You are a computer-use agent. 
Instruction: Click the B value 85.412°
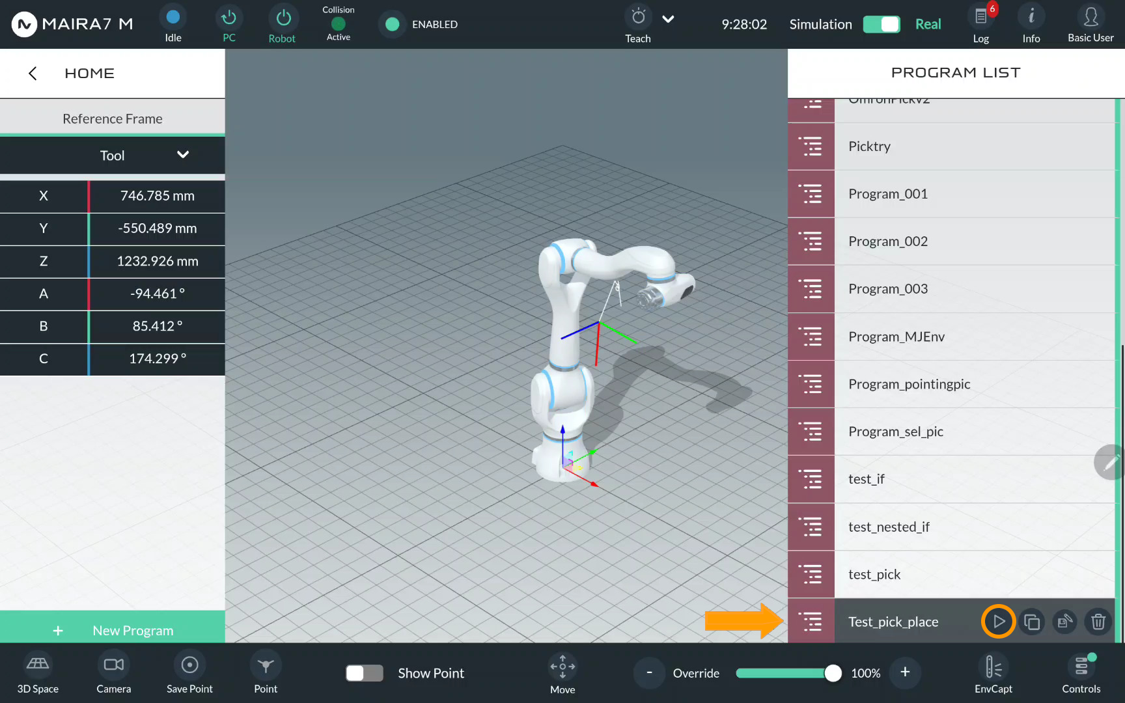(x=157, y=326)
